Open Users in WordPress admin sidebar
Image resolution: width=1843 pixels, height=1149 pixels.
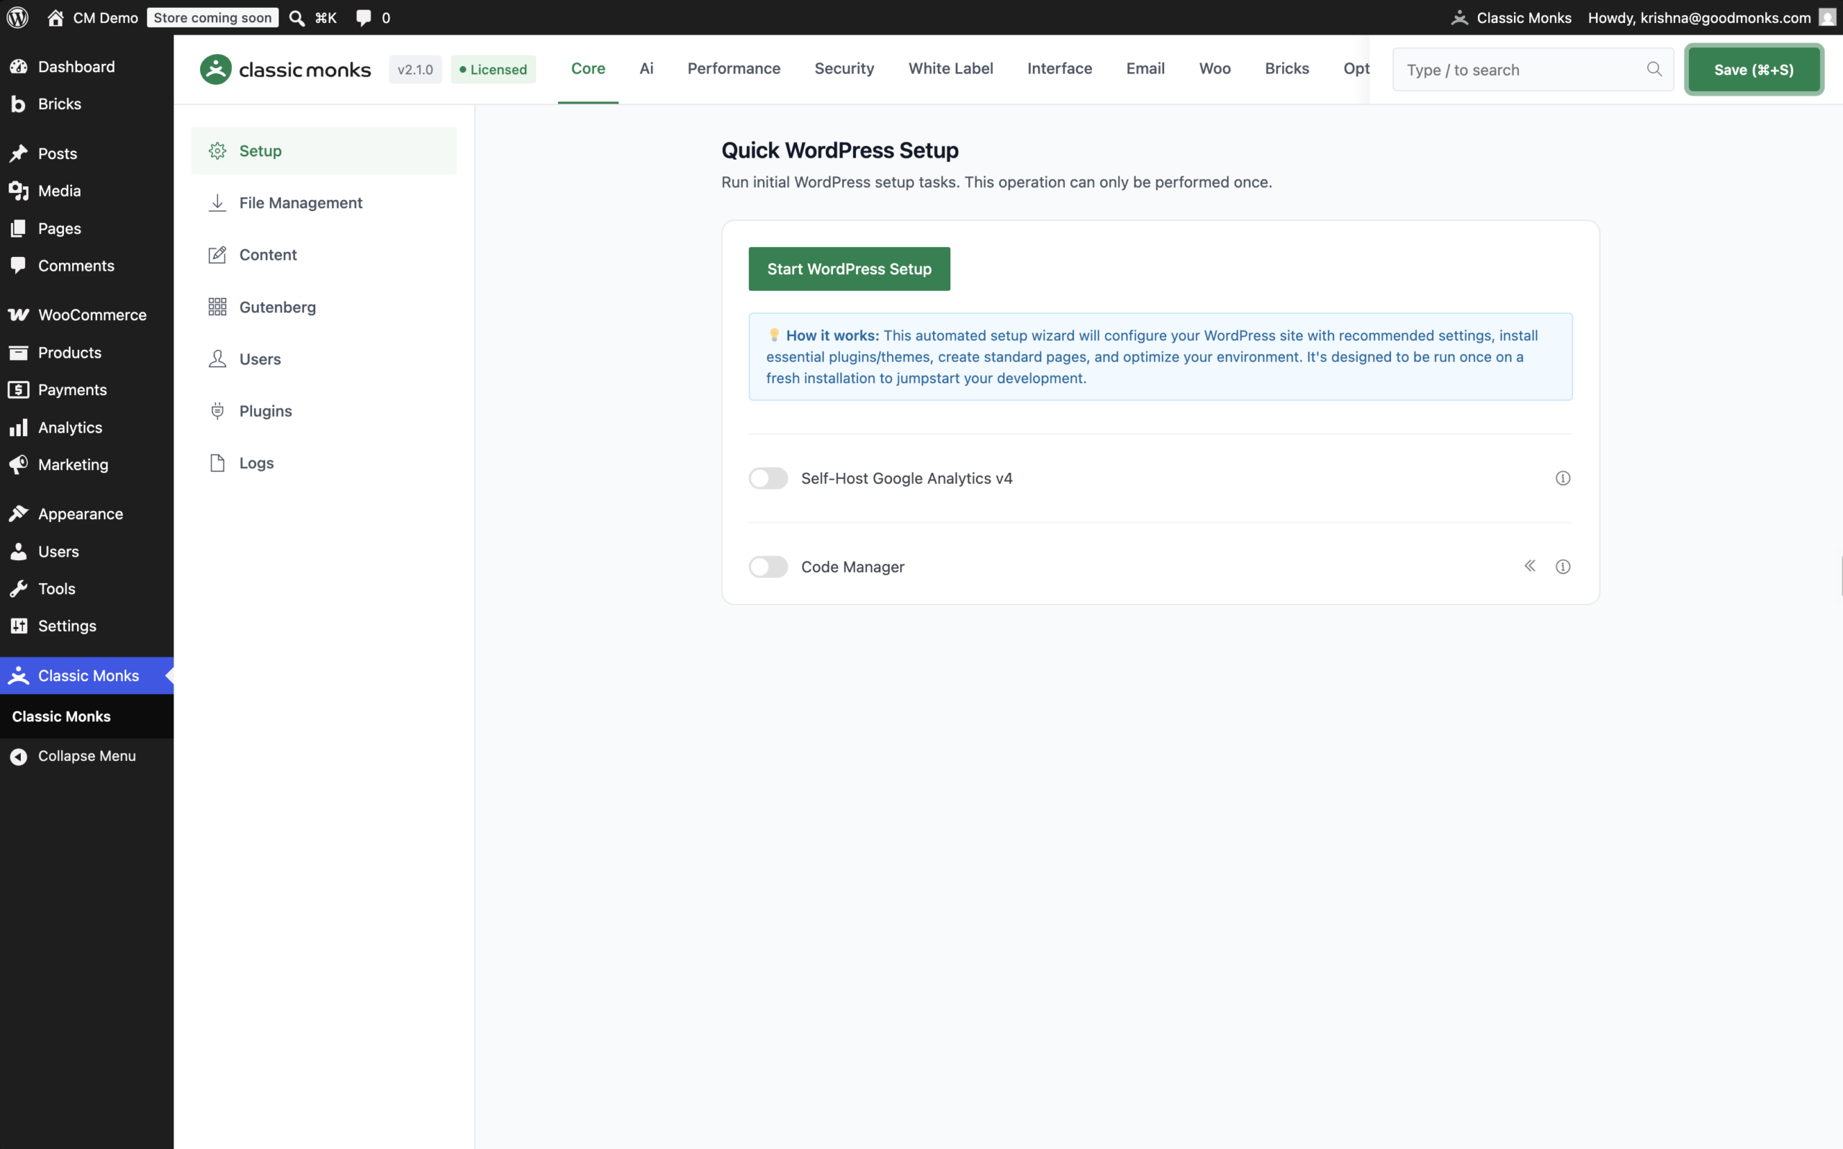tap(86, 551)
